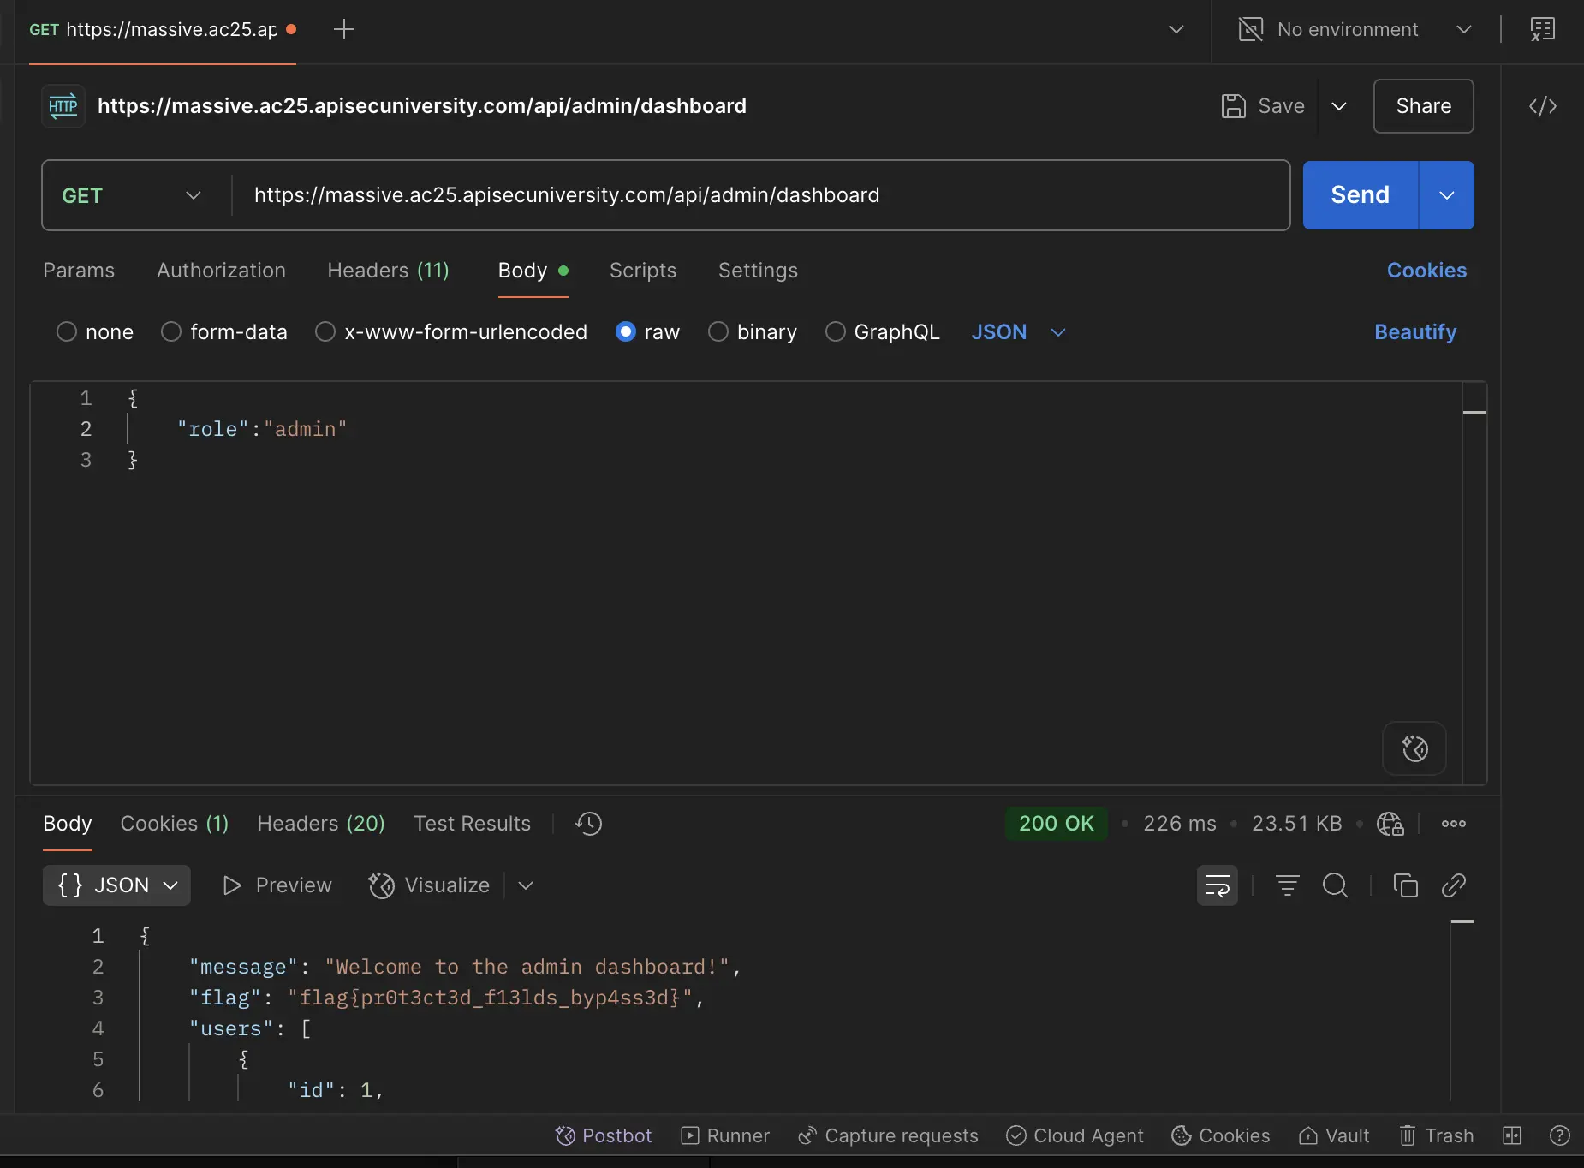
Task: Click the network globe lock icon
Action: click(1390, 824)
